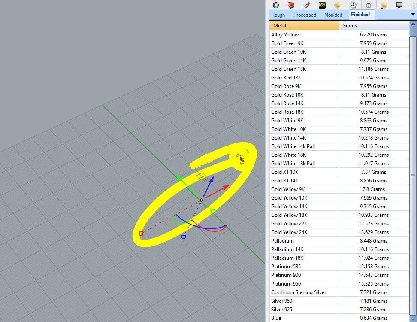Select the Gold White 9K row
Image resolution: width=417 pixels, height=322 pixels.
point(339,121)
